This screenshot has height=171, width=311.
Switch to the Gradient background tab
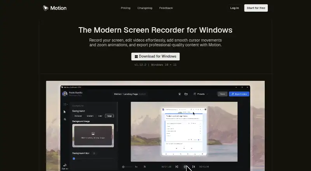[90, 116]
